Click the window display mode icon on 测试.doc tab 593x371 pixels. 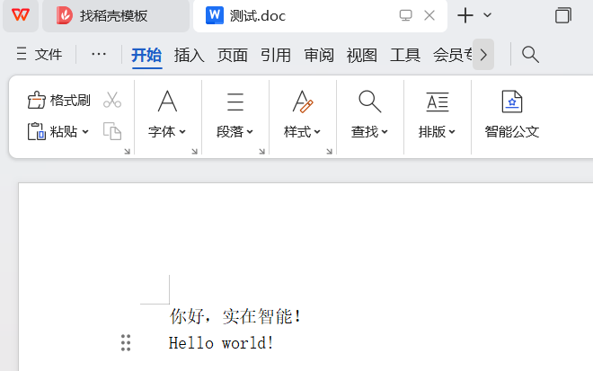[405, 15]
